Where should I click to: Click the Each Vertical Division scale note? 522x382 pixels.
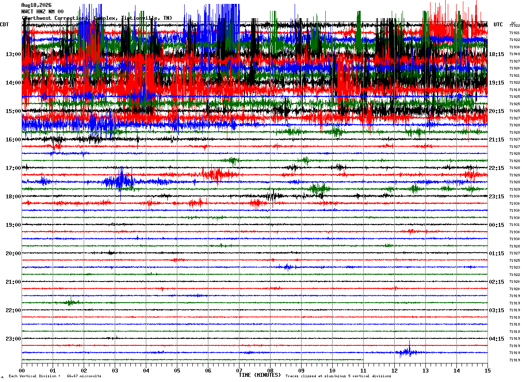click(55, 376)
